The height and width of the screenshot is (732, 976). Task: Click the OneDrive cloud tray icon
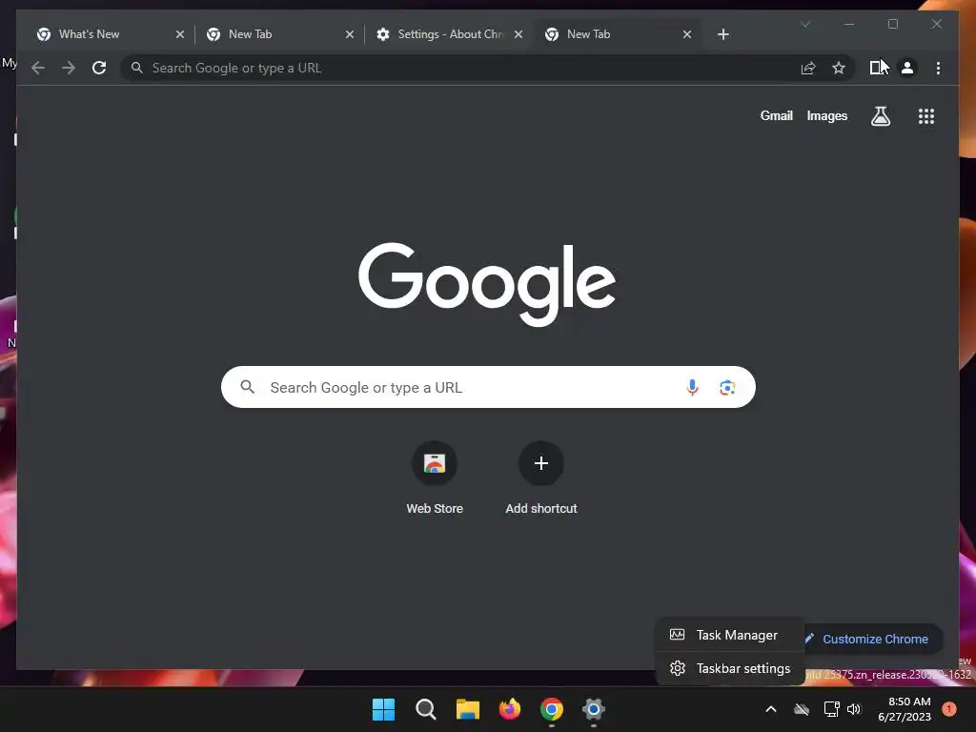click(x=802, y=709)
